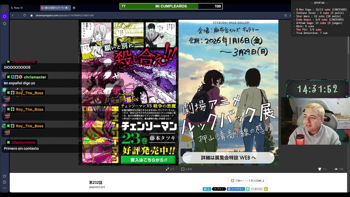350x197 pixels.
Task: Open the sidebar three-dots menu
Action: click(4, 188)
